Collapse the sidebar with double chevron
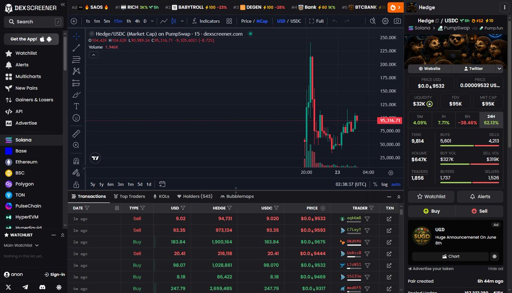 63,4
